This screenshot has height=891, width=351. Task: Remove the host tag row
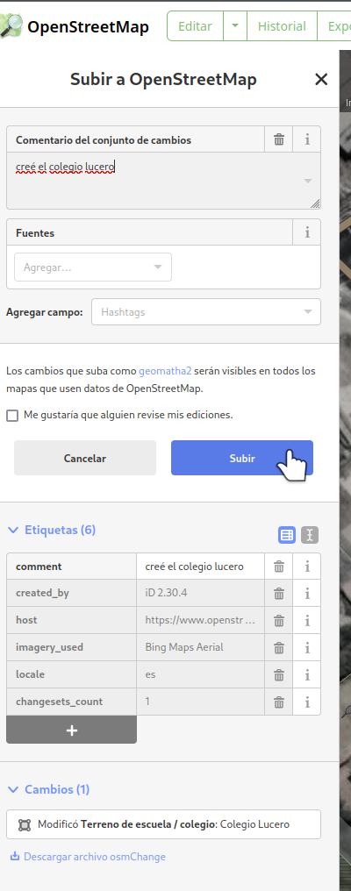coord(279,621)
